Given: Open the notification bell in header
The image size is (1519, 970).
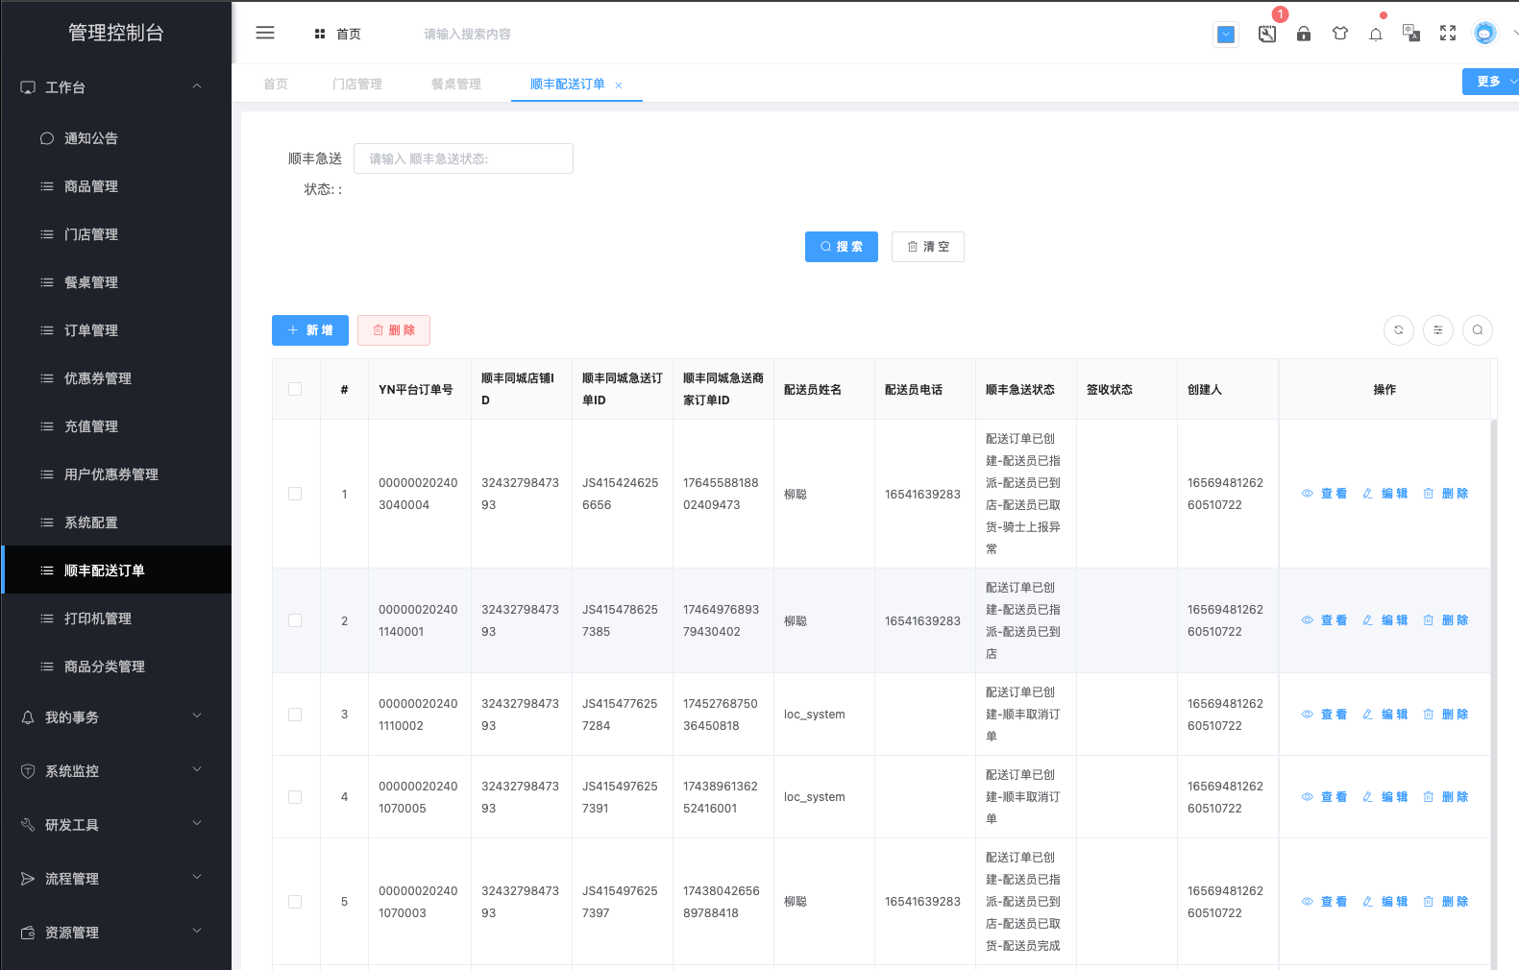Looking at the screenshot, I should 1376,35.
